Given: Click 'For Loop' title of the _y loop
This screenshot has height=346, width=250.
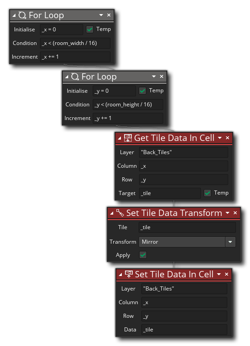Looking at the screenshot, I should point(99,77).
